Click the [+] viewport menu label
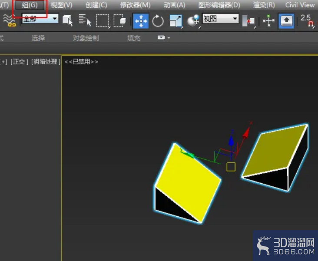The width and height of the screenshot is (318, 261). click(3, 62)
